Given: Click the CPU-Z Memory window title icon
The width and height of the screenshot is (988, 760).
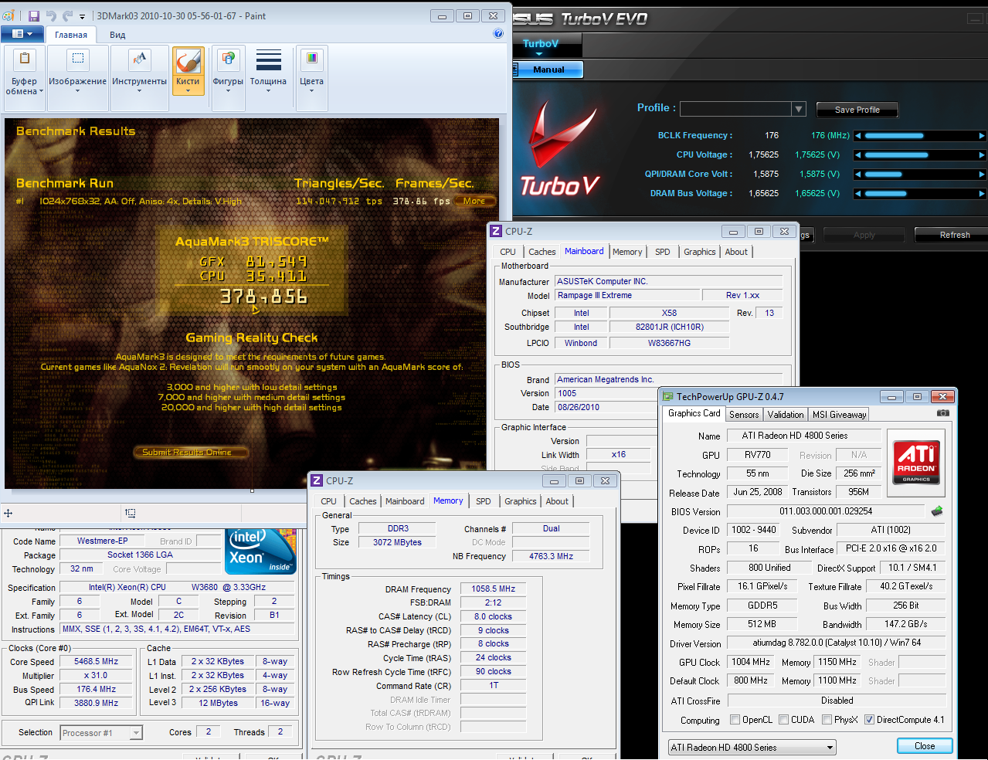Looking at the screenshot, I should [316, 480].
